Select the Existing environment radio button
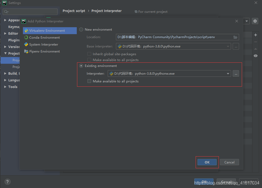262x188 pixels. click(81, 66)
